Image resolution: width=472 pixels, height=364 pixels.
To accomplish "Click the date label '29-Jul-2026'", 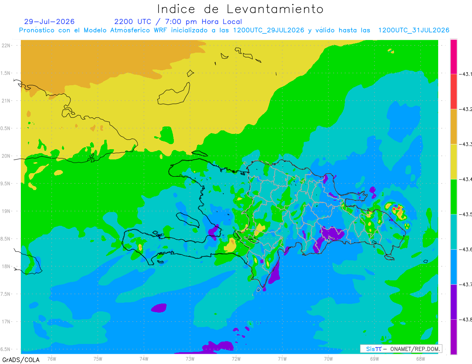I will pyautogui.click(x=49, y=22).
